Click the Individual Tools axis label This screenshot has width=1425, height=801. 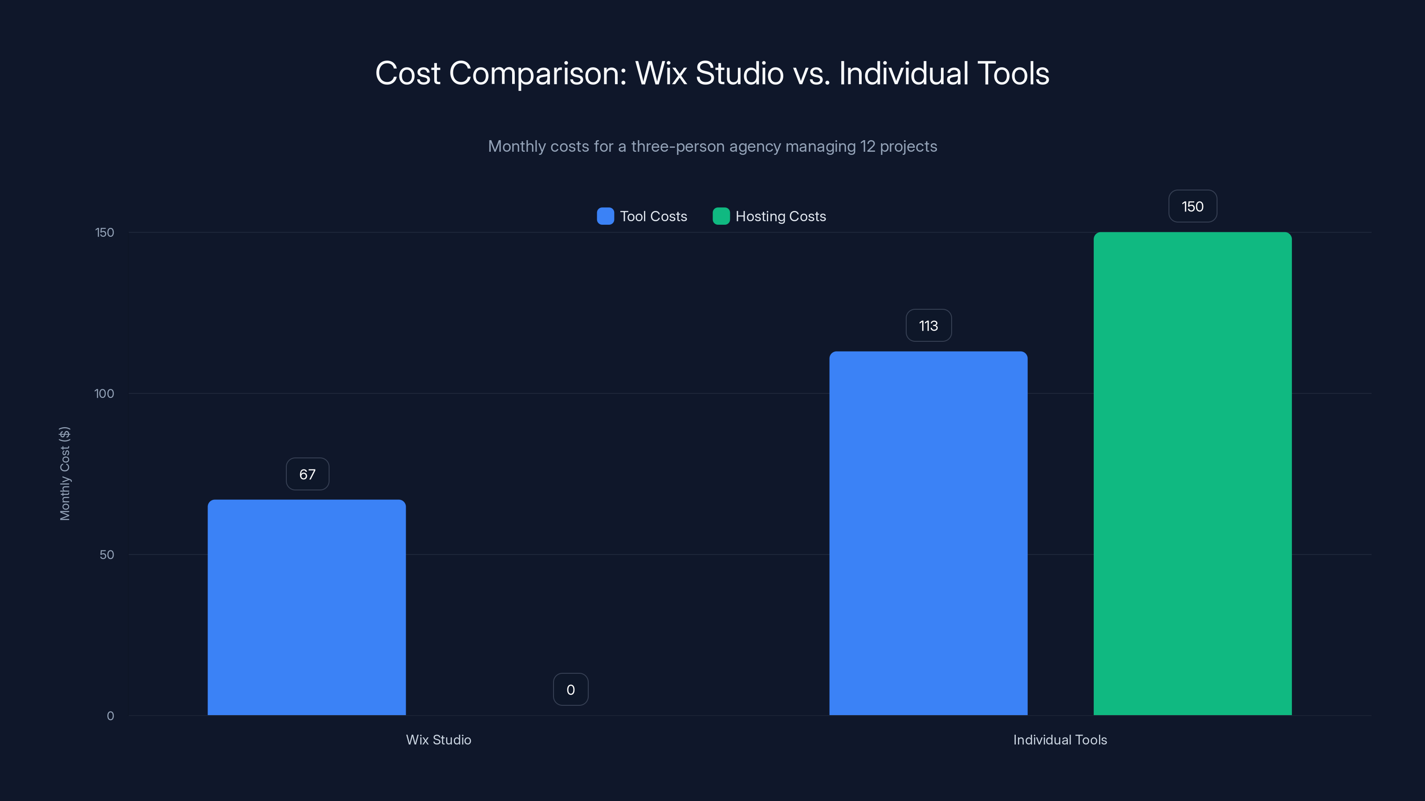(1060, 740)
